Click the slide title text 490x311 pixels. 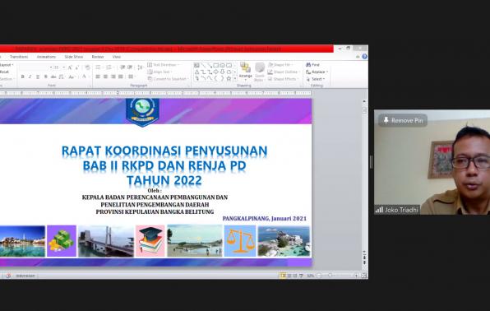[x=164, y=166]
